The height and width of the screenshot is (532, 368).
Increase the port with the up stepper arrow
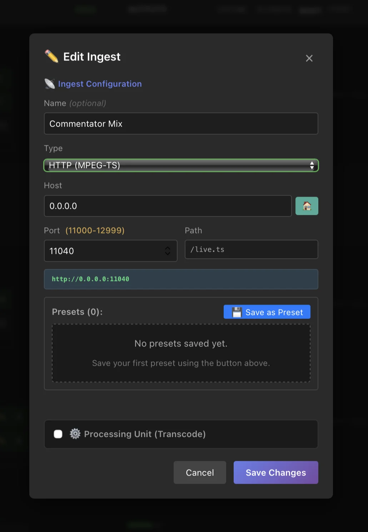[x=168, y=248]
